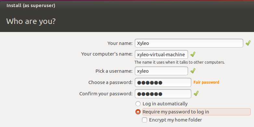This screenshot has height=127, width=254.
Task: Click the Confirm your password field
Action: click(163, 94)
